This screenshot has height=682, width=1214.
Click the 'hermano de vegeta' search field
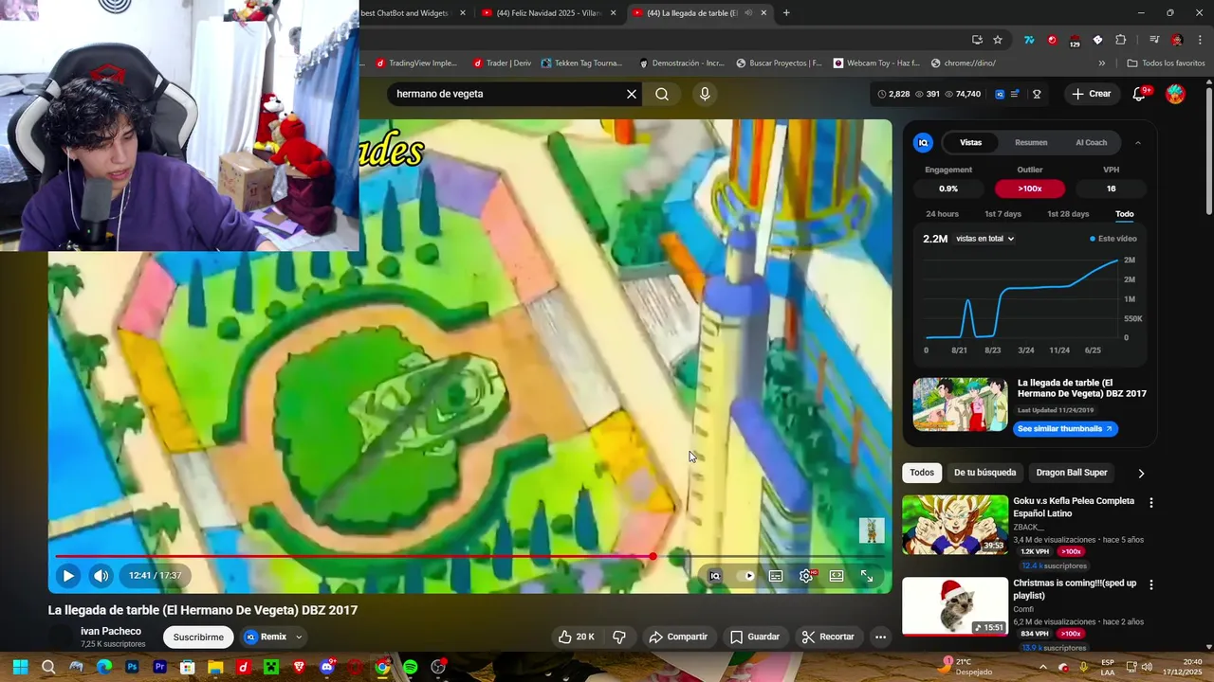coord(505,94)
